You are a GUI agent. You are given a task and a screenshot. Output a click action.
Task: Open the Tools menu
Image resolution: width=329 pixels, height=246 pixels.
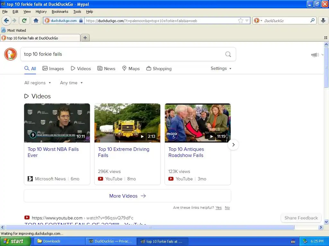[77, 12]
